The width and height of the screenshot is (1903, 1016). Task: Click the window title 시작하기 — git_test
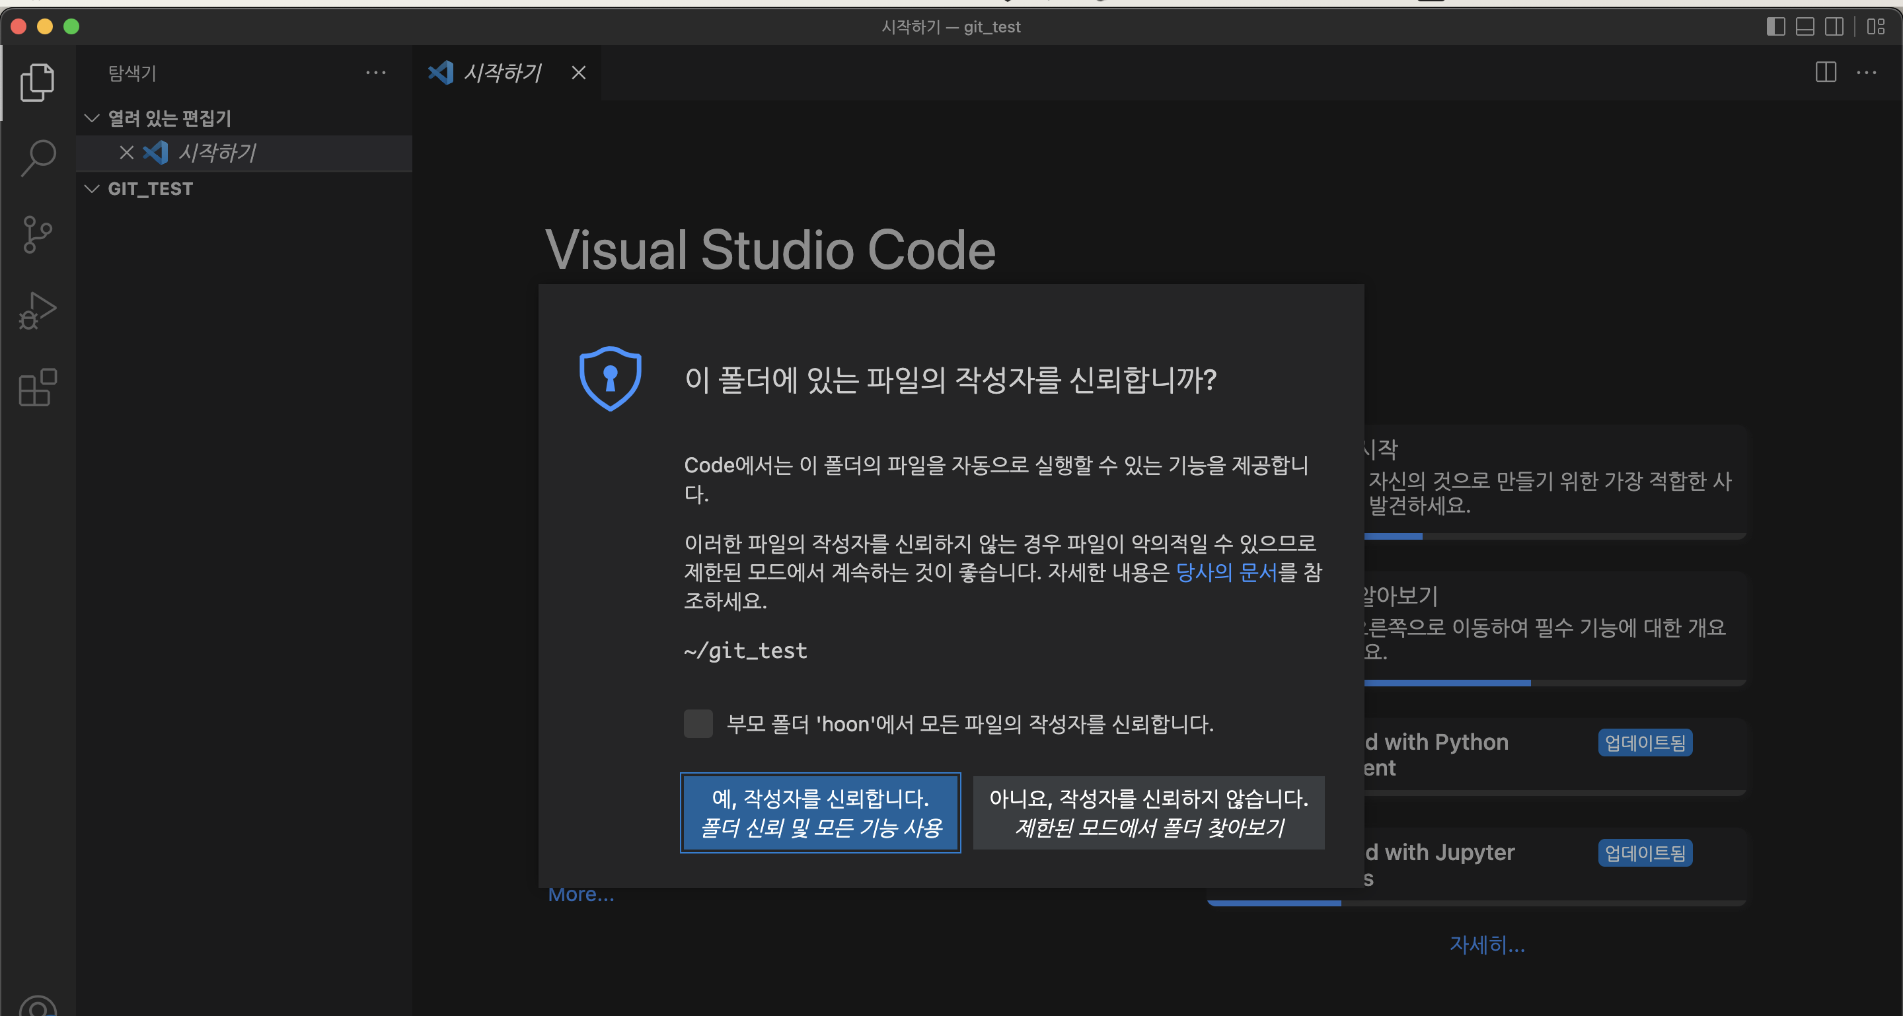[x=951, y=26]
